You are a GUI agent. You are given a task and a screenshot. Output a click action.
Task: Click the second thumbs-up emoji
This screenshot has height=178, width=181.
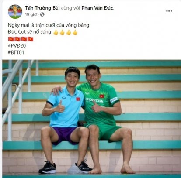click(62, 32)
